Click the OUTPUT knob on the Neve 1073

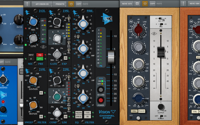pos(161,107)
